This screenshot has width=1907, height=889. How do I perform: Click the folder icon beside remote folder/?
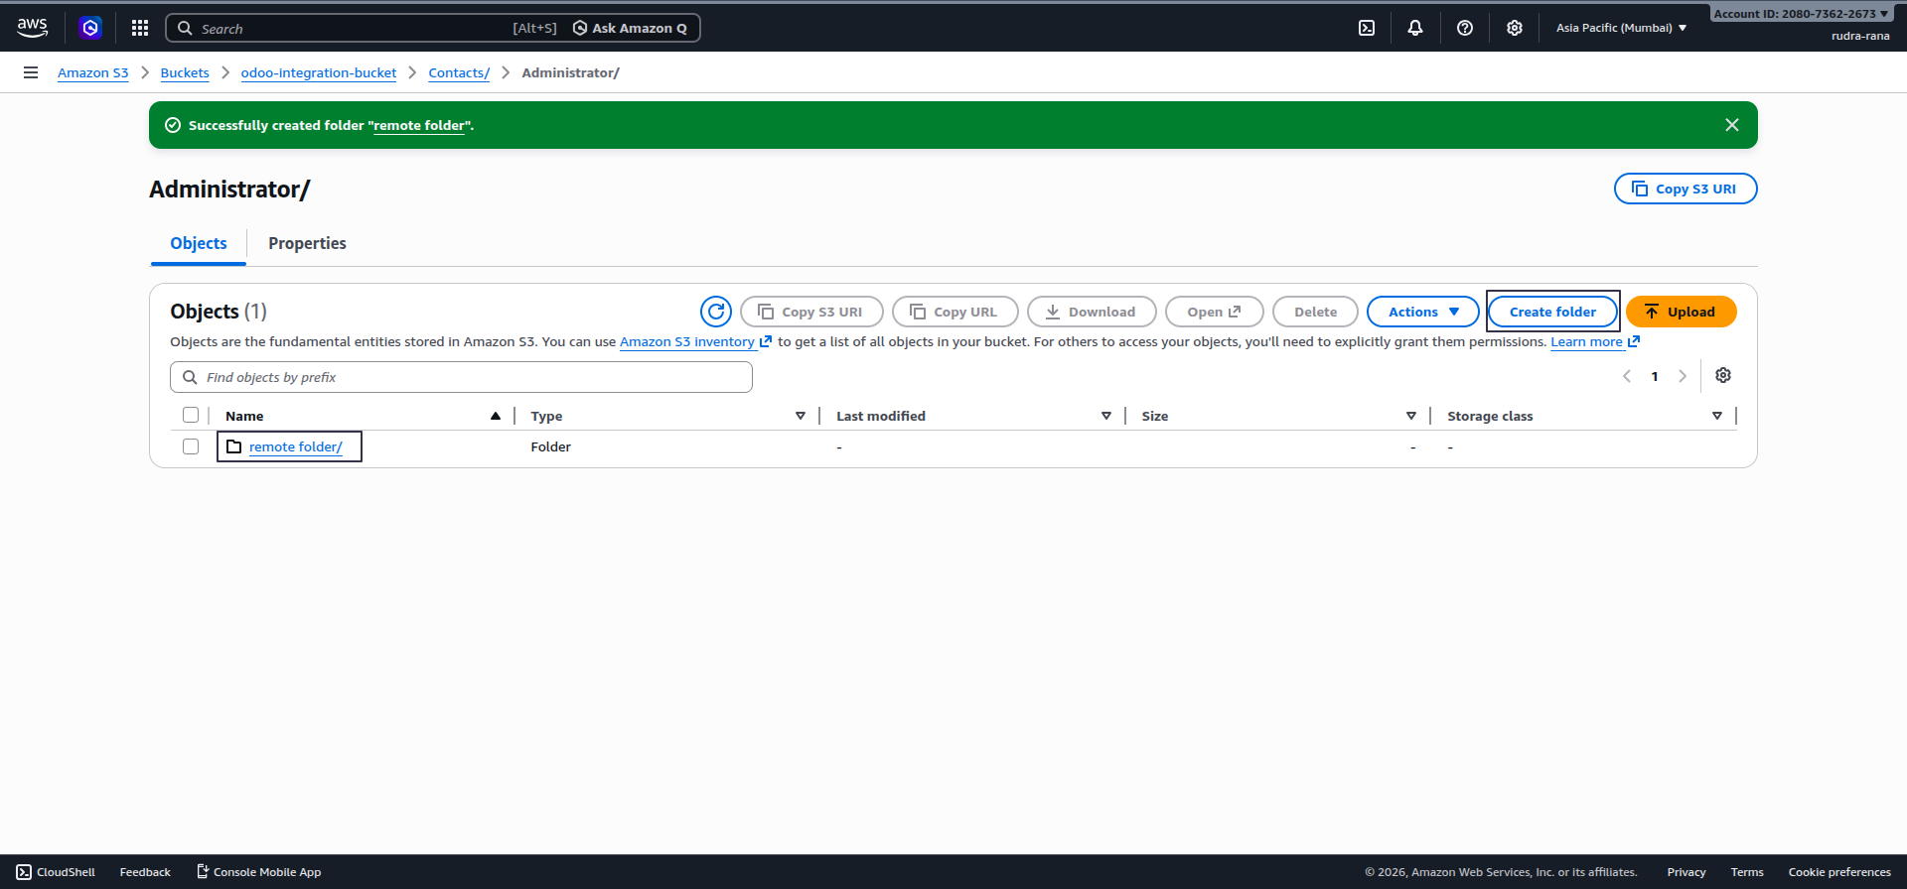click(x=234, y=446)
